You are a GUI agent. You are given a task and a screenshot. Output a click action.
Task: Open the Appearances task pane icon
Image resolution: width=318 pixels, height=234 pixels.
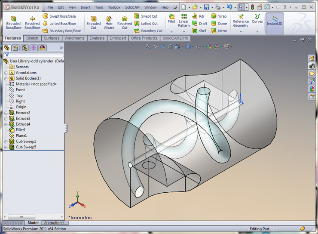point(312,89)
